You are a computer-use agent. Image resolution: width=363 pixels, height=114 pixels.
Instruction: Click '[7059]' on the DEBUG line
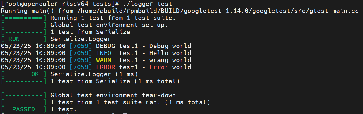(81, 46)
